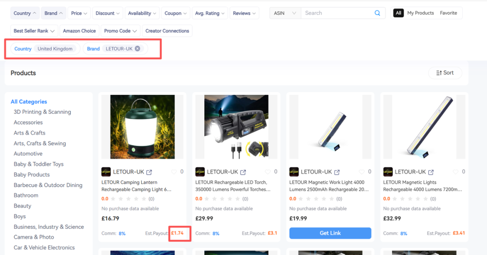Select the Accessories category
The height and width of the screenshot is (255, 487).
[28, 122]
